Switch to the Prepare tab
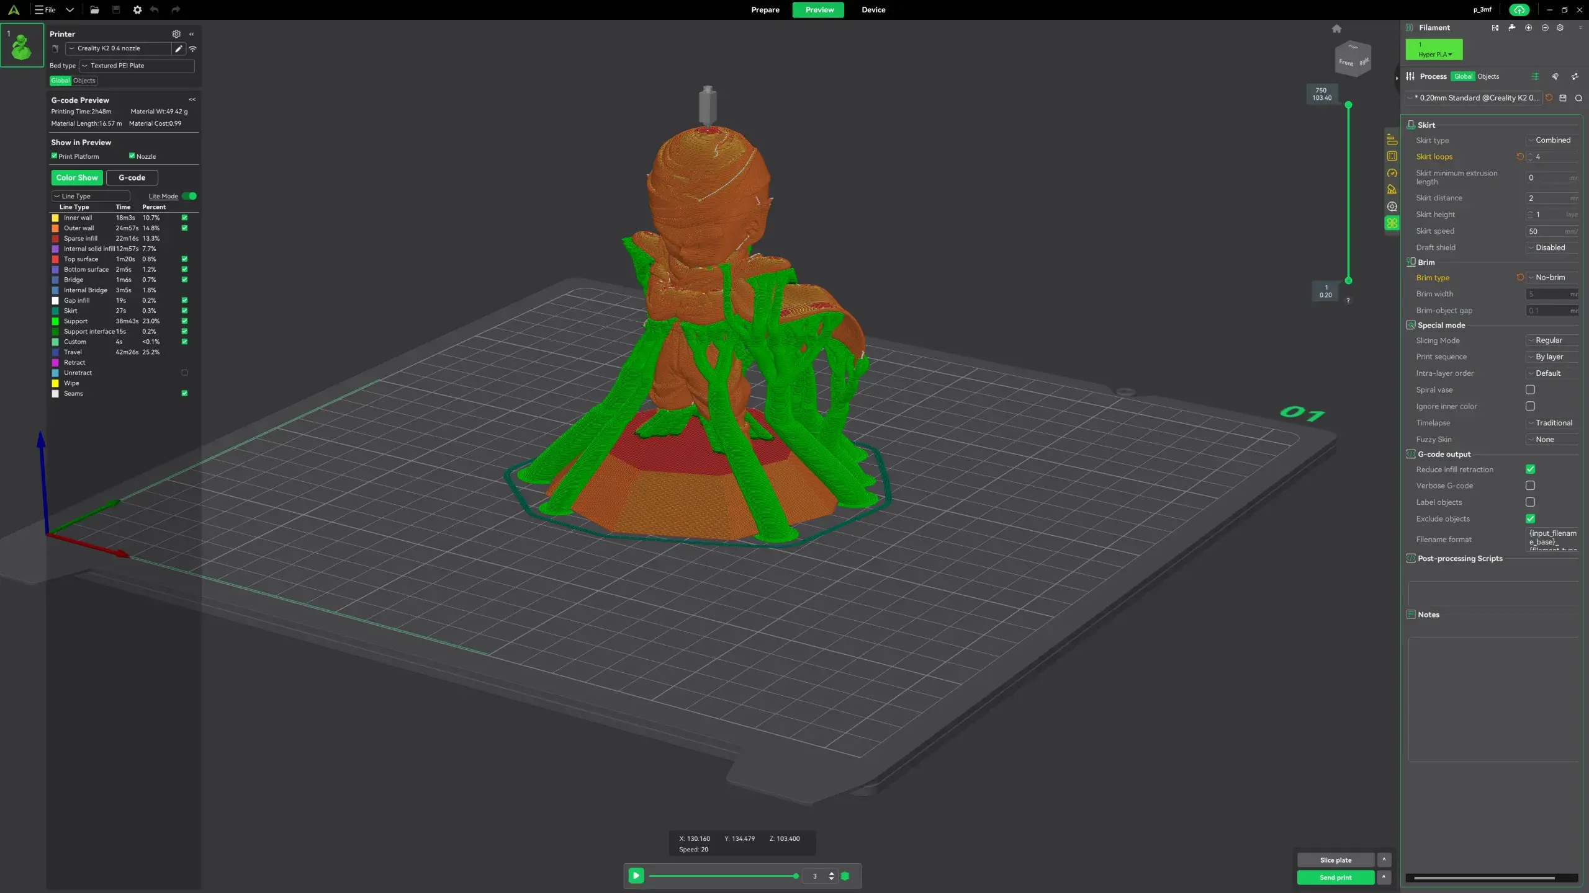The height and width of the screenshot is (893, 1589). click(x=765, y=10)
